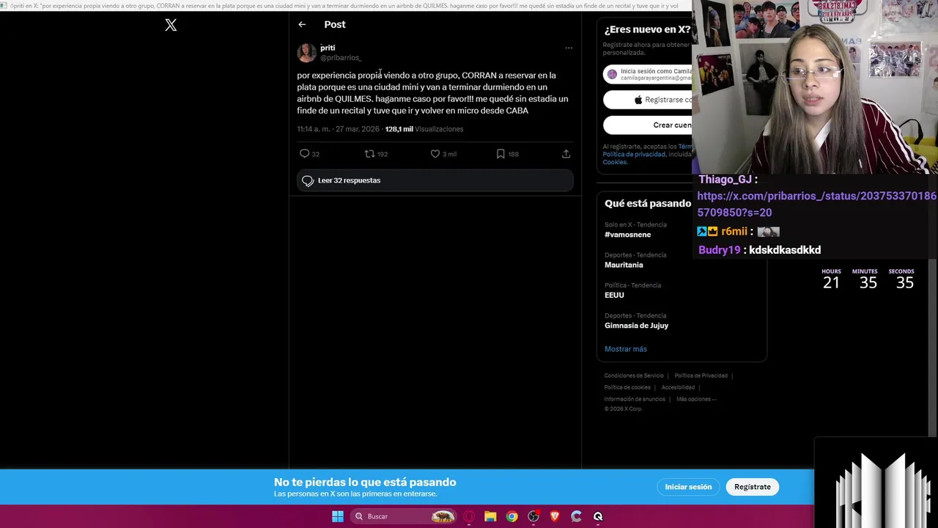Click the share icon on the post
The height and width of the screenshot is (528, 938).
tap(566, 154)
